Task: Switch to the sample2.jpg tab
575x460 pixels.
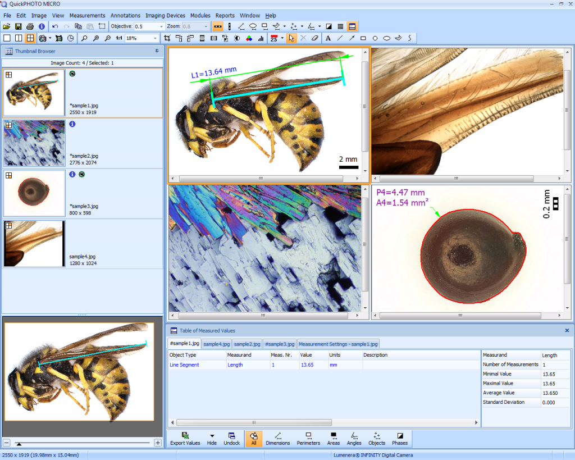Action: click(x=248, y=344)
